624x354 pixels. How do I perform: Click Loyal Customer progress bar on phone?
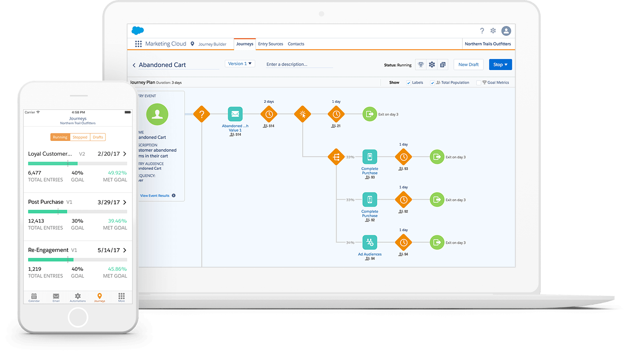point(77,164)
